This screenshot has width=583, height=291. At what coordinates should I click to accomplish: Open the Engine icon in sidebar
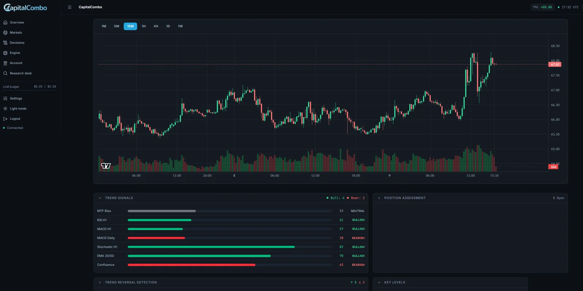point(5,53)
